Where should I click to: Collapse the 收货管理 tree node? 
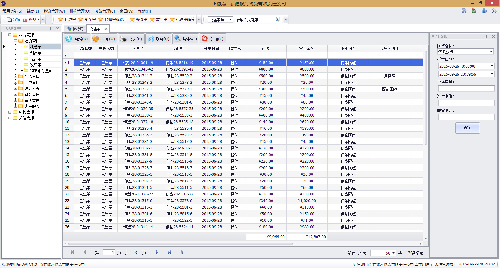tap(15, 41)
